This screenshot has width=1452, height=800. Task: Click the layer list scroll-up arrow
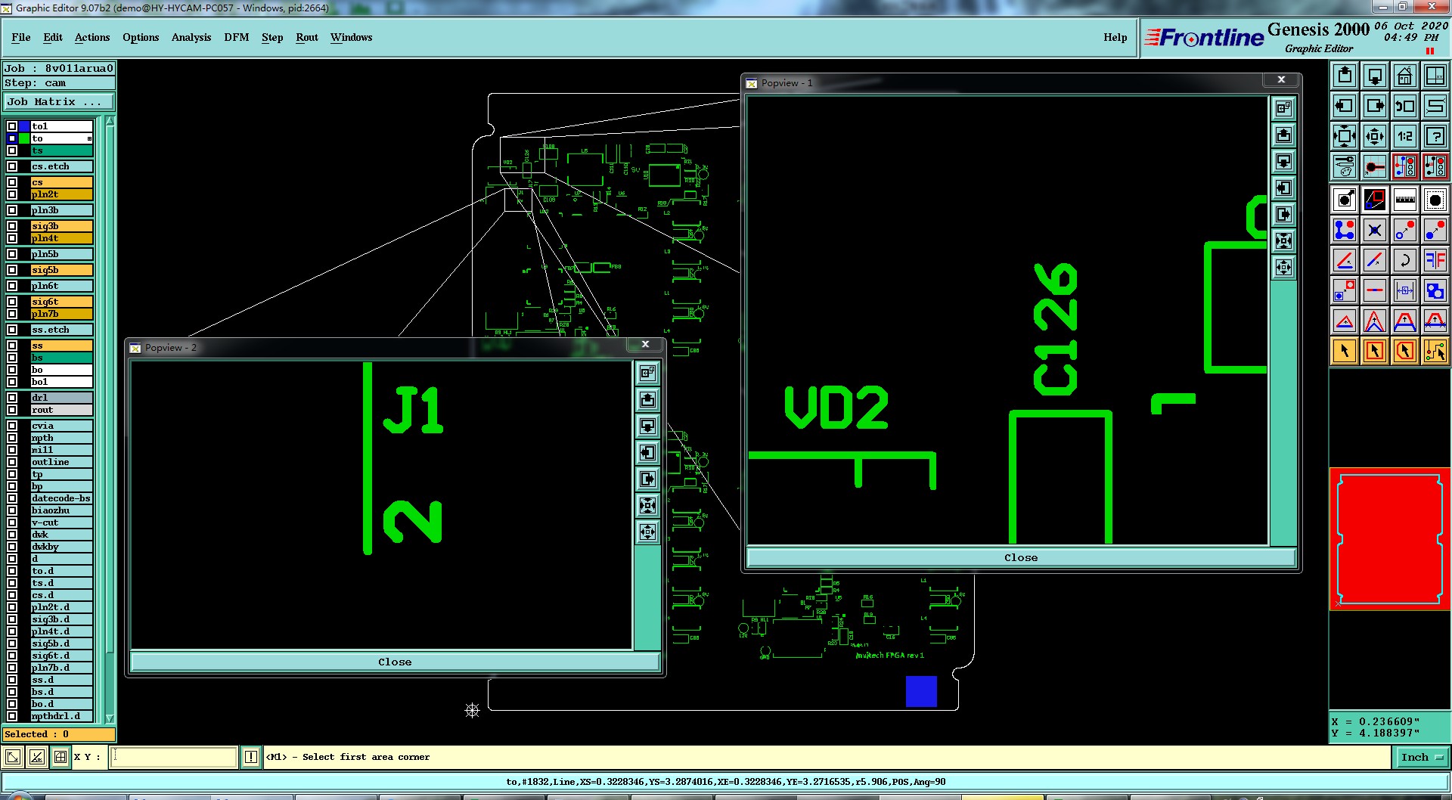pos(110,121)
